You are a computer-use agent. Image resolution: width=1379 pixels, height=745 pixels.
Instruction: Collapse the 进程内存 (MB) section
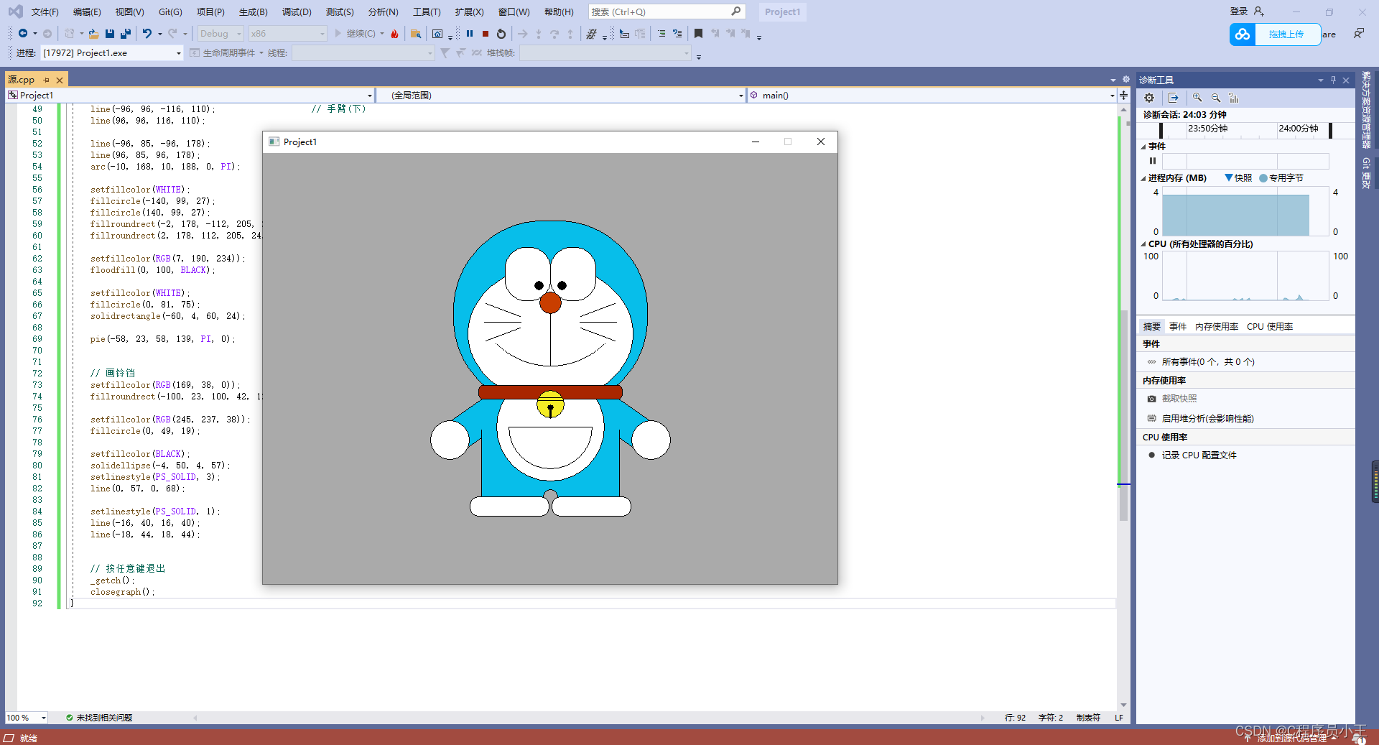1143,178
